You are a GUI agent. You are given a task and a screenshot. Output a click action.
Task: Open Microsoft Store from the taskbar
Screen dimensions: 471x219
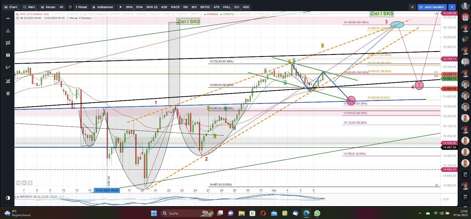[x=252, y=213]
